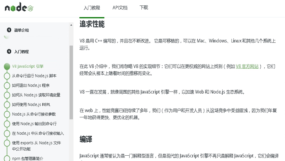Click the filled green circle for V8 JavaScript 引擎

click(7, 66)
